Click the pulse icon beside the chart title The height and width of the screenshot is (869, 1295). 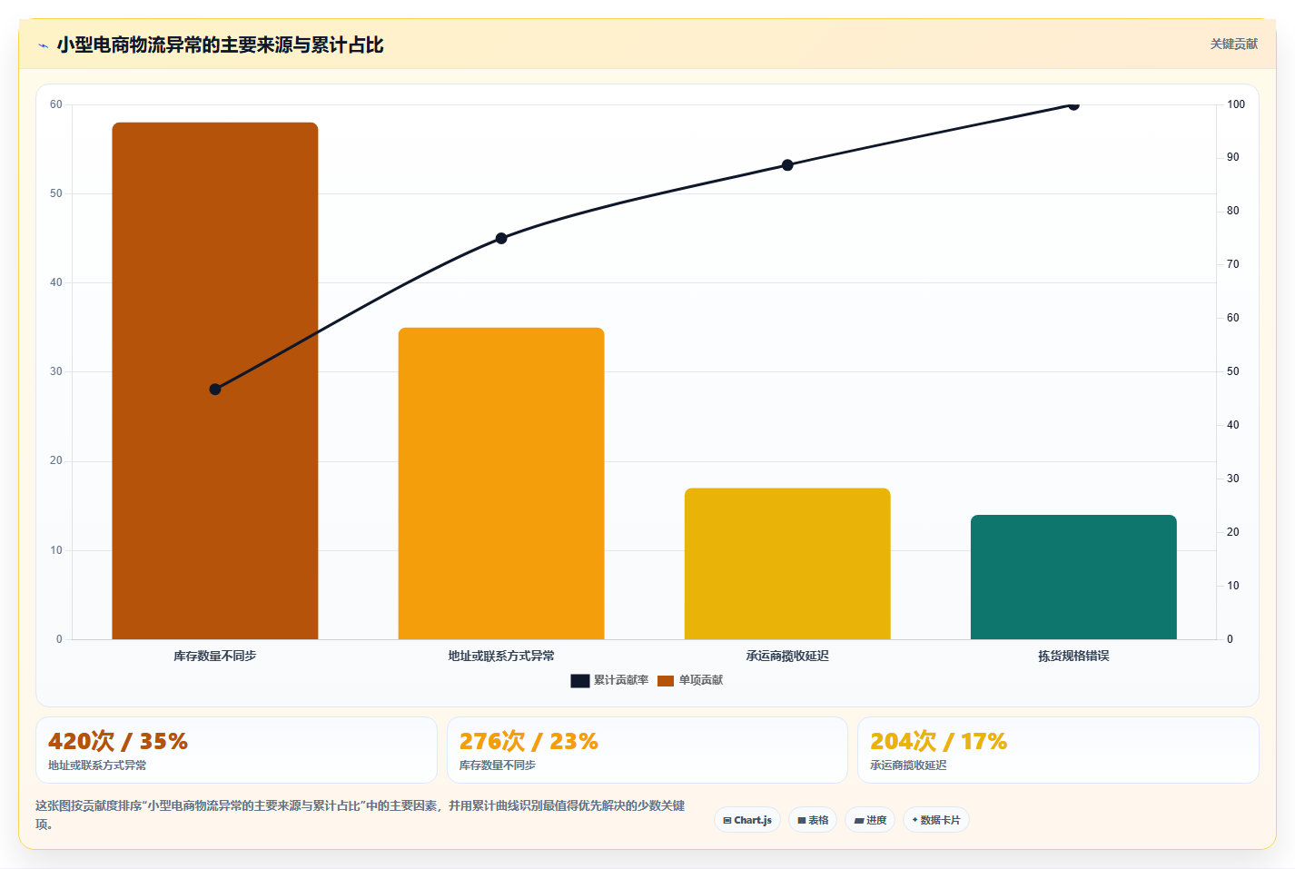pos(43,45)
